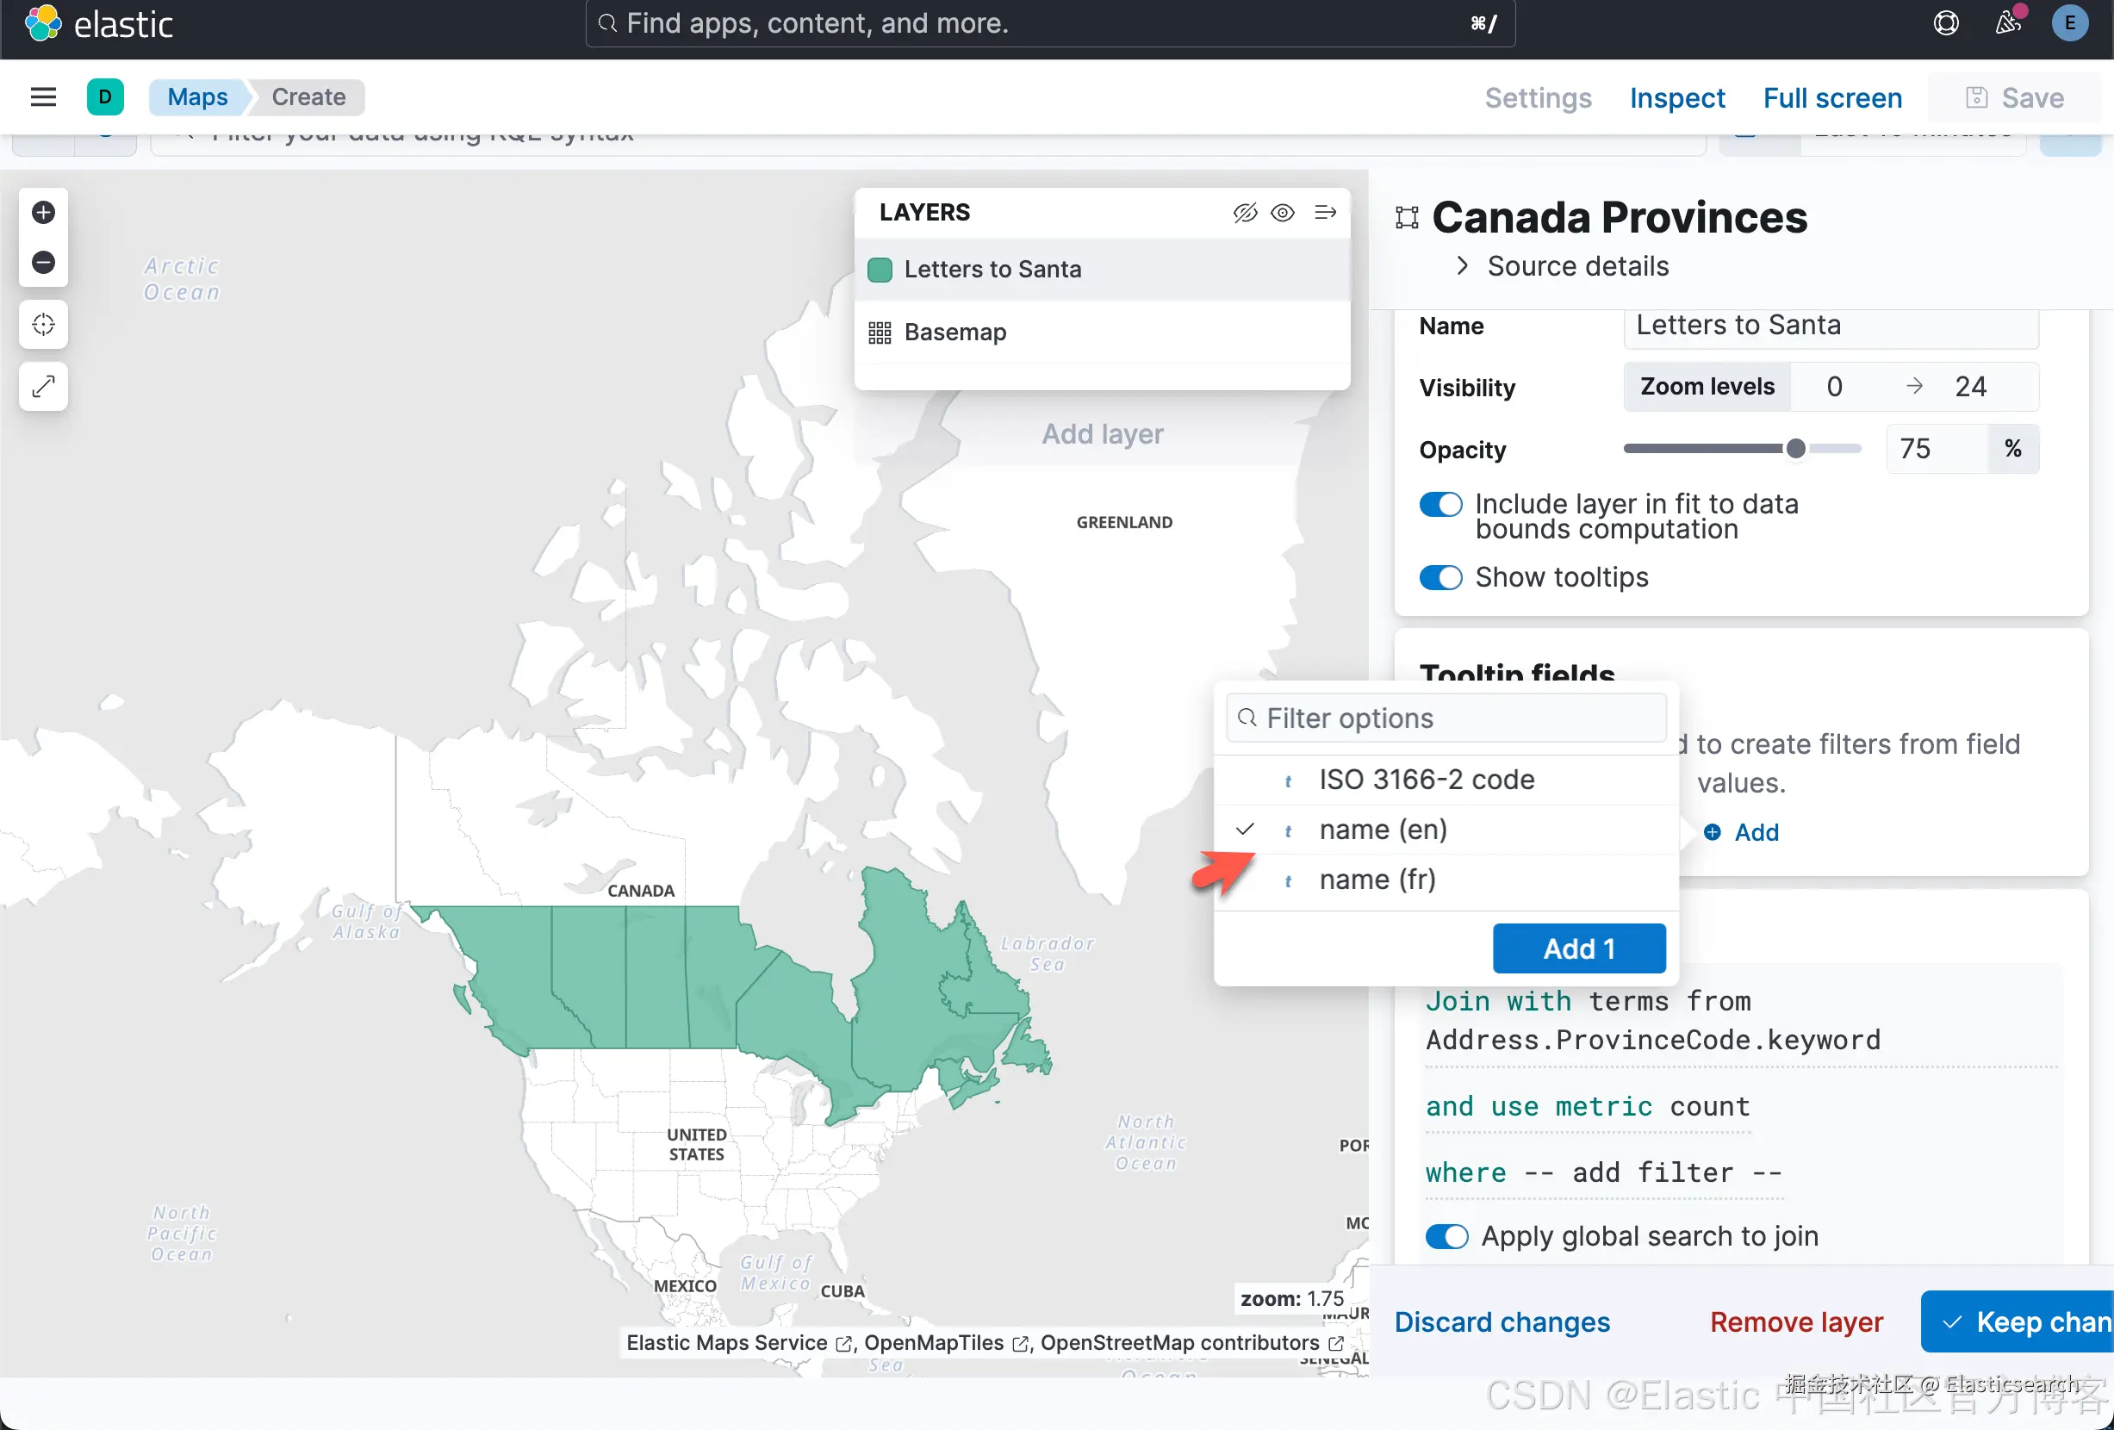This screenshot has width=2114, height=1430.
Task: Adjust the Opacity slider handle
Action: [1794, 449]
